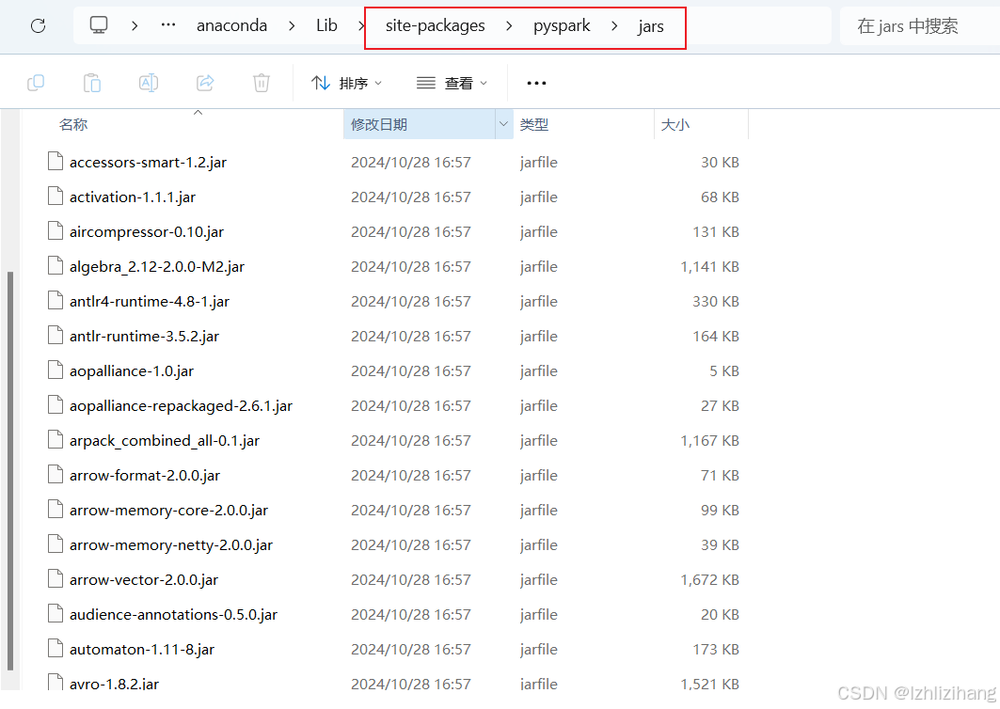1000x709 pixels.
Task: Open the 排序 (Sort) dropdown
Action: coord(346,83)
